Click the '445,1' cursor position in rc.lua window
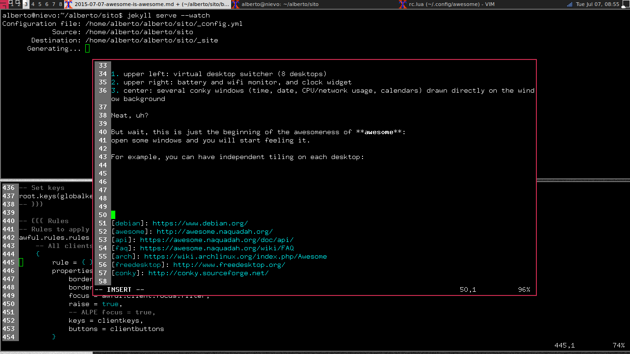This screenshot has width=630, height=354. click(x=565, y=345)
